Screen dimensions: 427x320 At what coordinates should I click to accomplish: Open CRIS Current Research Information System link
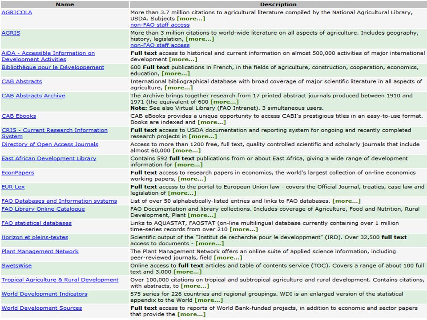tap(54, 133)
